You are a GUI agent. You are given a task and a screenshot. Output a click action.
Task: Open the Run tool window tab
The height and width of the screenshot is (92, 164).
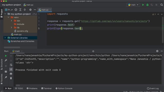click(x=8, y=88)
